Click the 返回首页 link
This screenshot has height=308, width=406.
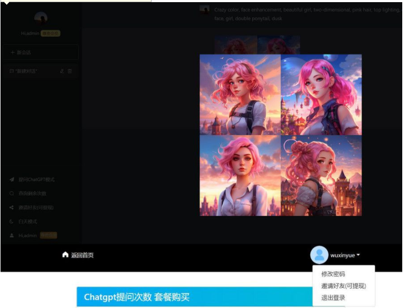tap(82, 255)
